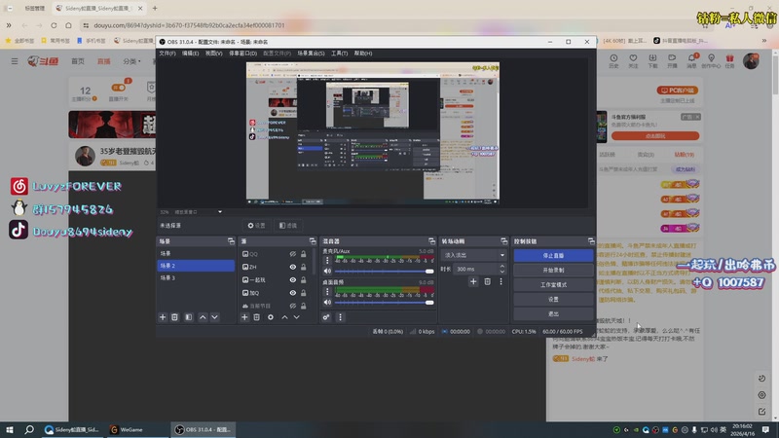Open source 滤镜 filters button above panels
Image resolution: width=779 pixels, height=438 pixels.
[x=288, y=226]
